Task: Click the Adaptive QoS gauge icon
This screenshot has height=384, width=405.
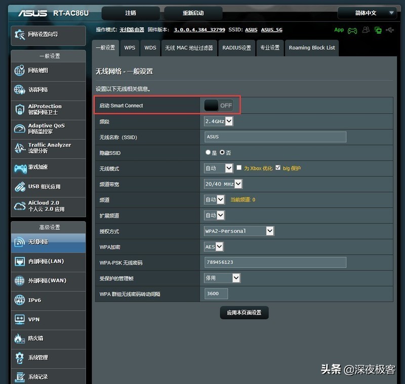Action: tap(20, 128)
